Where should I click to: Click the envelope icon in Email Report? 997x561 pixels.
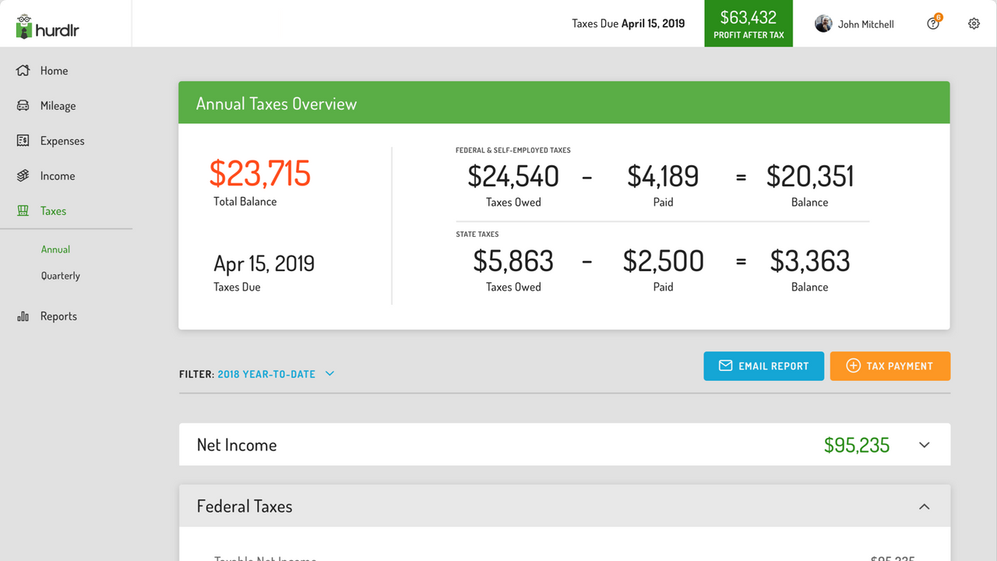(725, 365)
